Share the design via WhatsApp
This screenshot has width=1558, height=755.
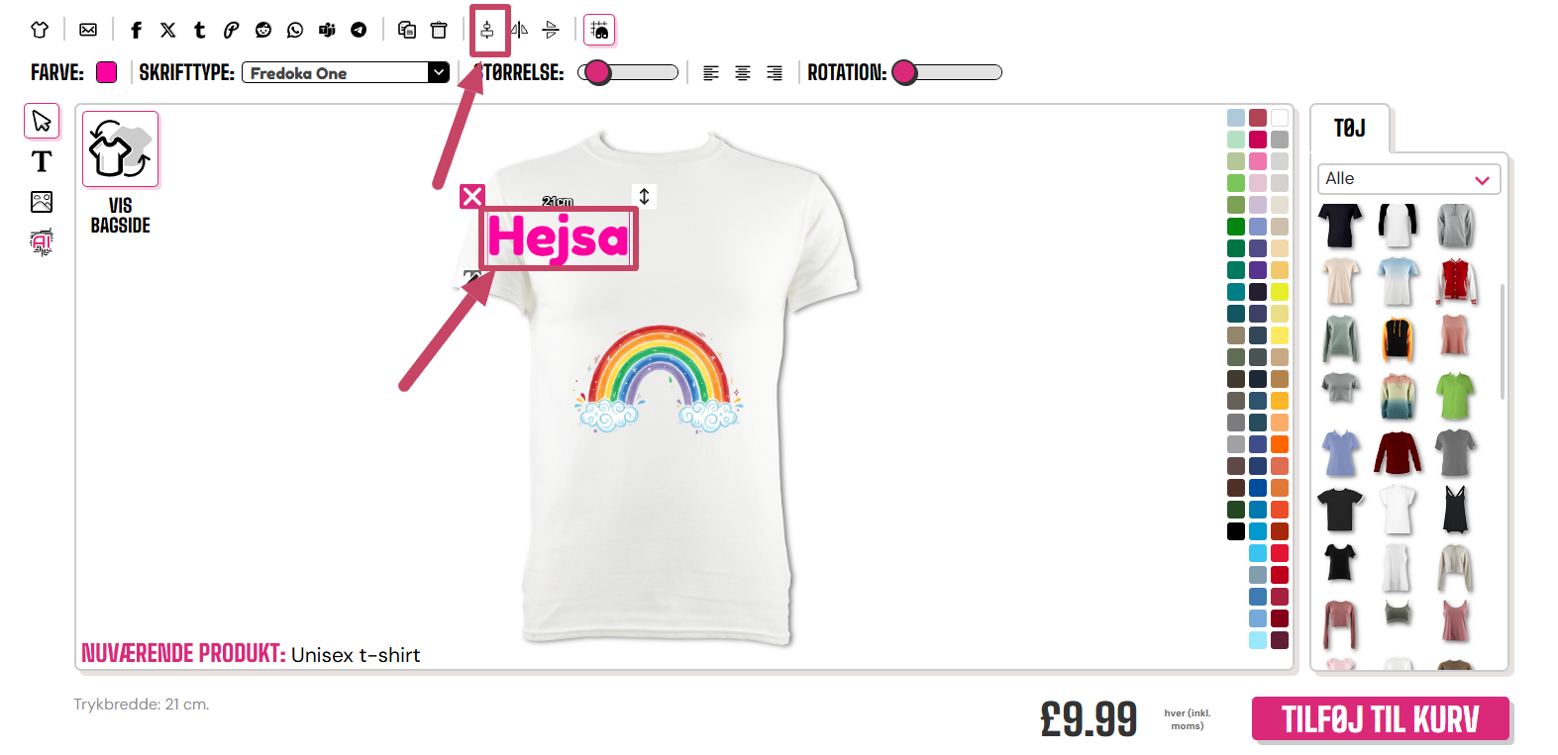coord(295,30)
